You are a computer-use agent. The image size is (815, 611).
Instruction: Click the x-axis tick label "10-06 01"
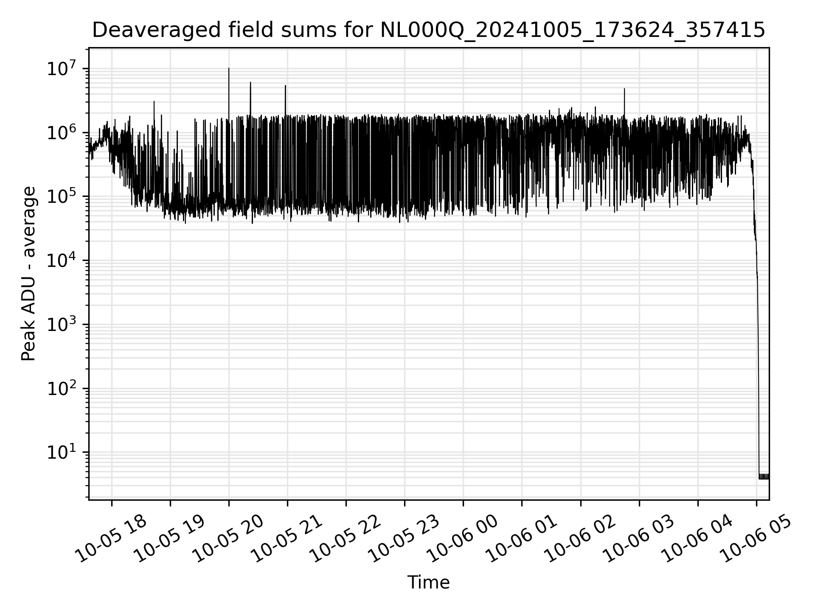click(521, 538)
